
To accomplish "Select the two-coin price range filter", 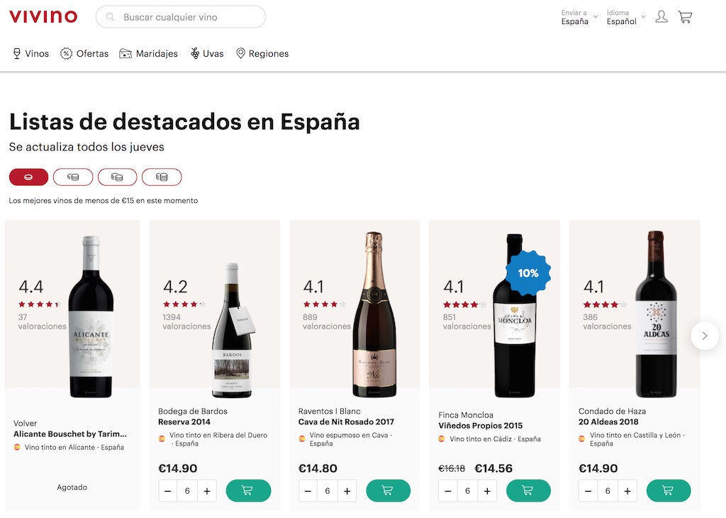I will [73, 177].
